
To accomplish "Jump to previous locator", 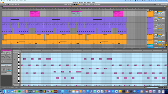I will (147, 10).
